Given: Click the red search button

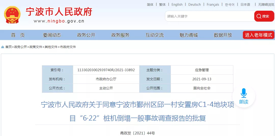Looking at the screenshot, I should (264, 16).
